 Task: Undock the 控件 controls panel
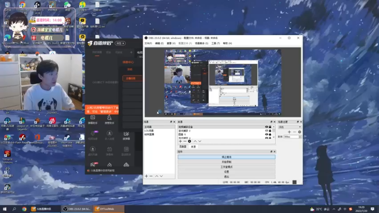[271, 151]
